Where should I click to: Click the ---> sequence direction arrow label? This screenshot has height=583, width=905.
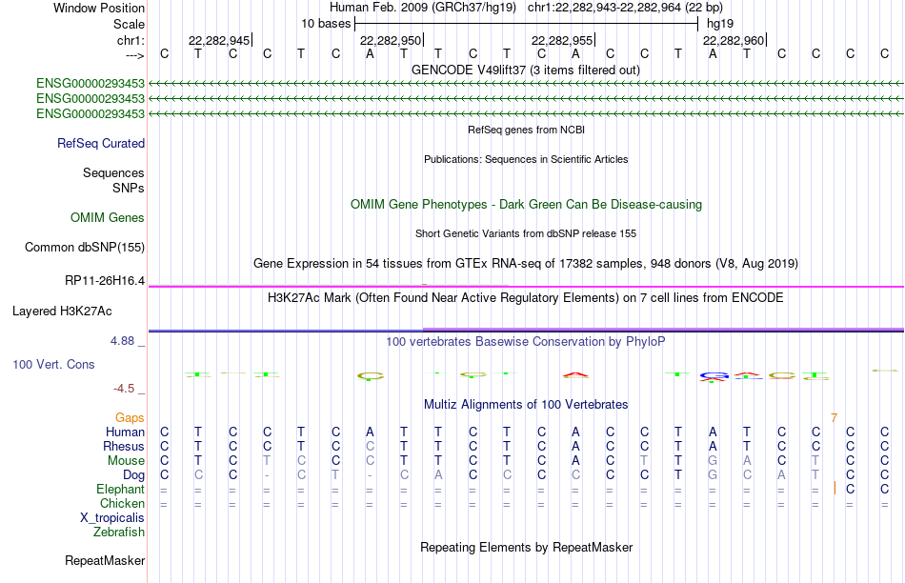coord(134,55)
